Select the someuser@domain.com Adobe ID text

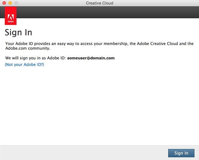(x=91, y=58)
